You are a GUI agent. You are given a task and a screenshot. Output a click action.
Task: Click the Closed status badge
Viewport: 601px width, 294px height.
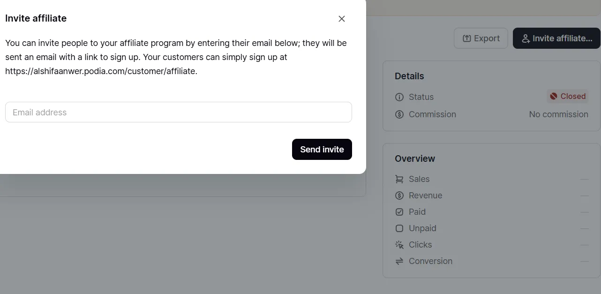567,97
